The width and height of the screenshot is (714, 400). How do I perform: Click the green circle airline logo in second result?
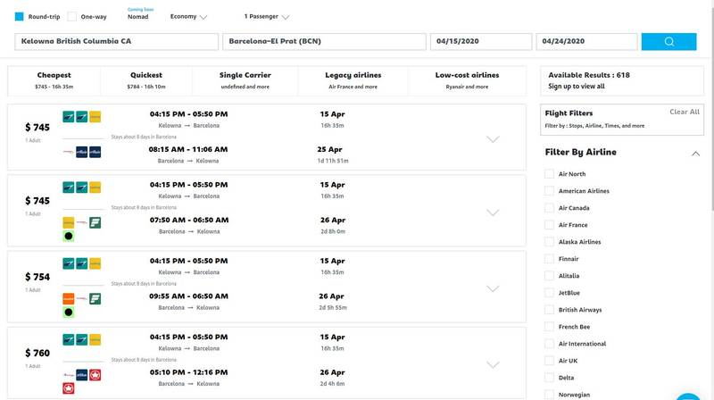coord(69,237)
